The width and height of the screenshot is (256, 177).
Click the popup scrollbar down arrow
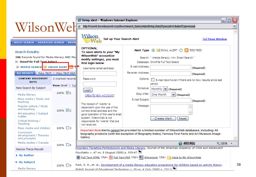(x=235, y=138)
